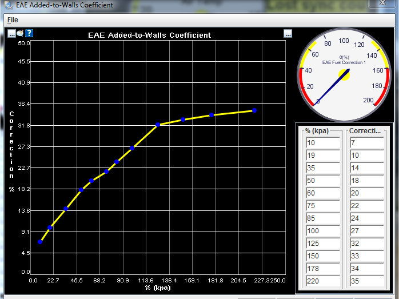Viewport: 399px width, 299px height.
Task: Select the curve point at 75 kpa
Action: [106, 172]
